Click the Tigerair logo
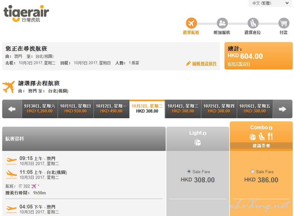This screenshot has width=294, height=216. pyautogui.click(x=26, y=14)
